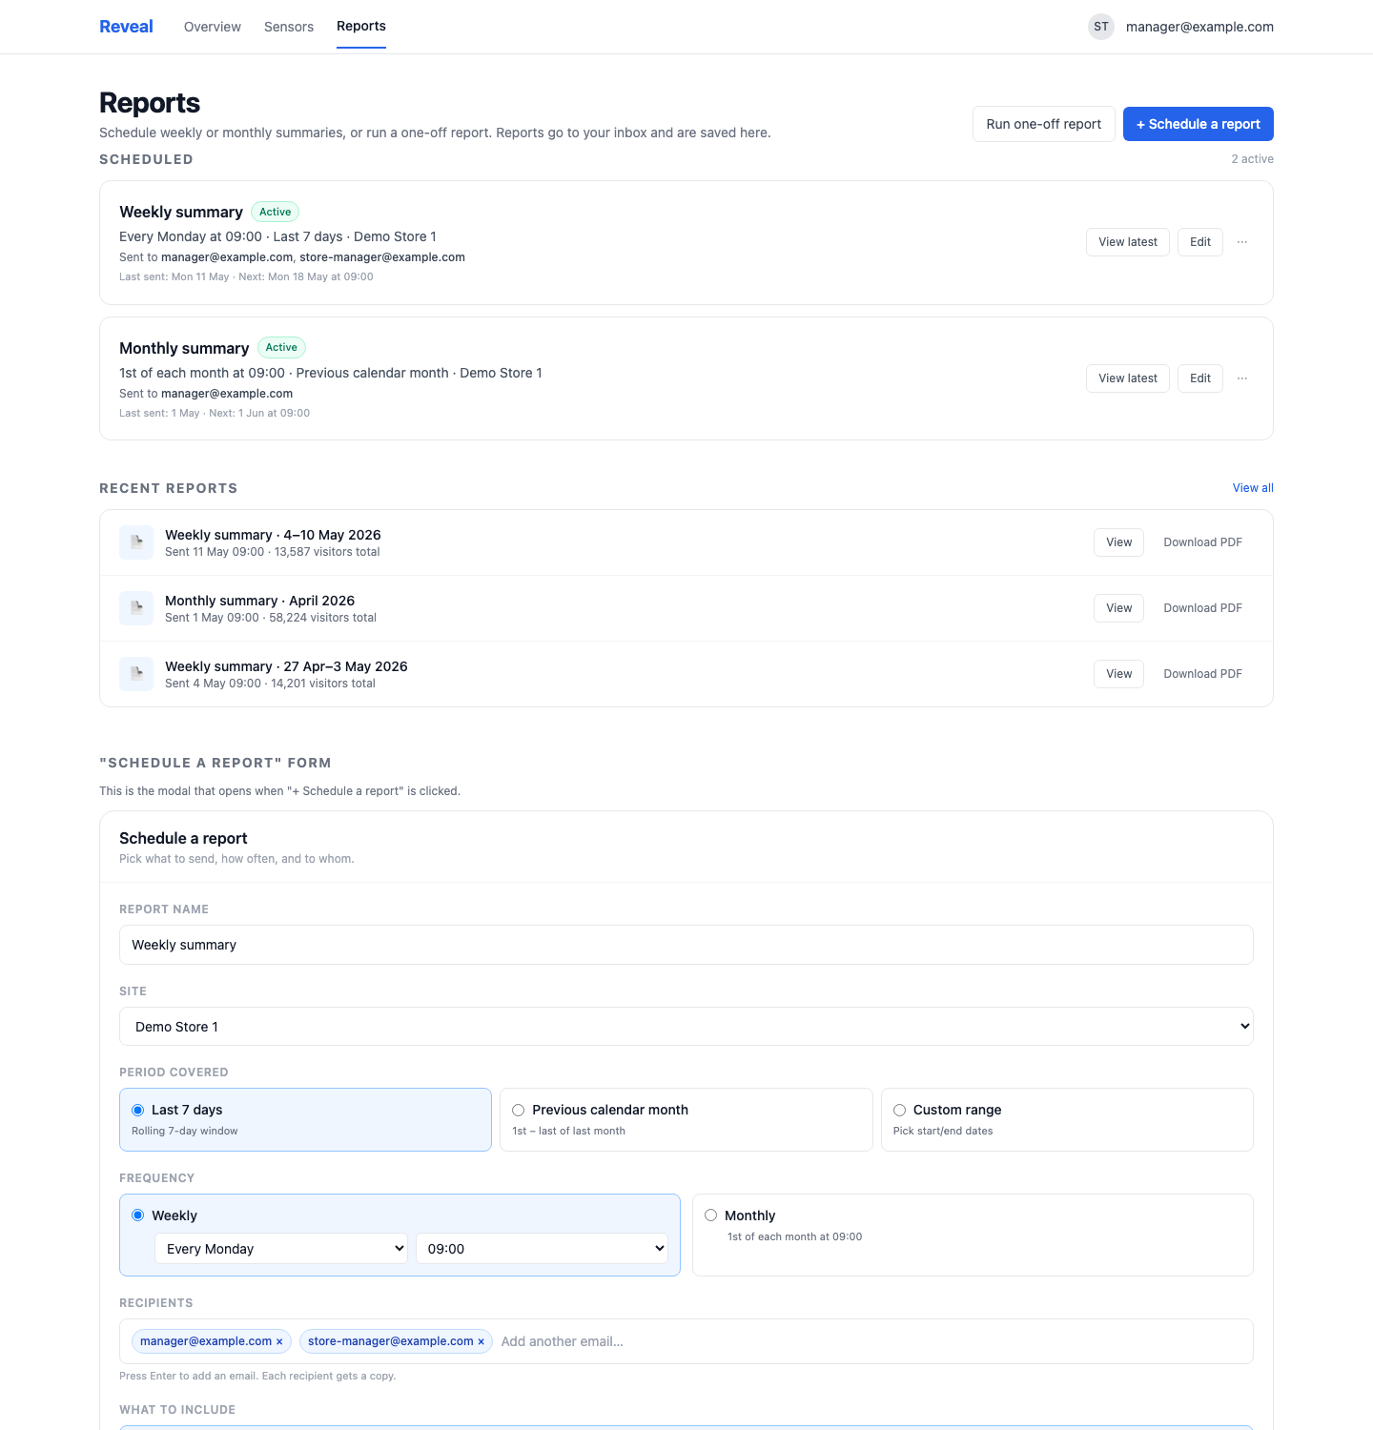Click file icon for April 2026 report
The width and height of the screenshot is (1373, 1430).
(136, 608)
